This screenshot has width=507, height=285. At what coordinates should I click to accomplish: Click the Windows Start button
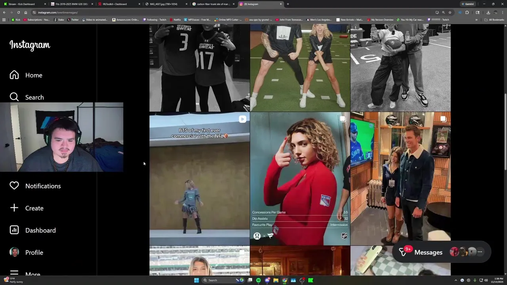196,280
